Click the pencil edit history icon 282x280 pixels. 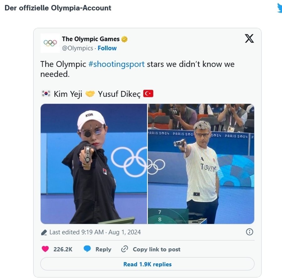[44, 233]
